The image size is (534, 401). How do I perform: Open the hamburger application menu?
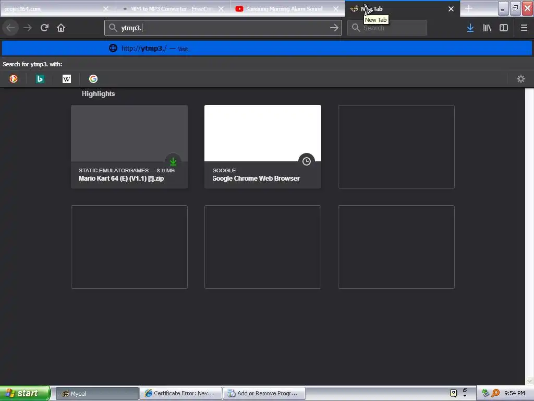point(524,28)
